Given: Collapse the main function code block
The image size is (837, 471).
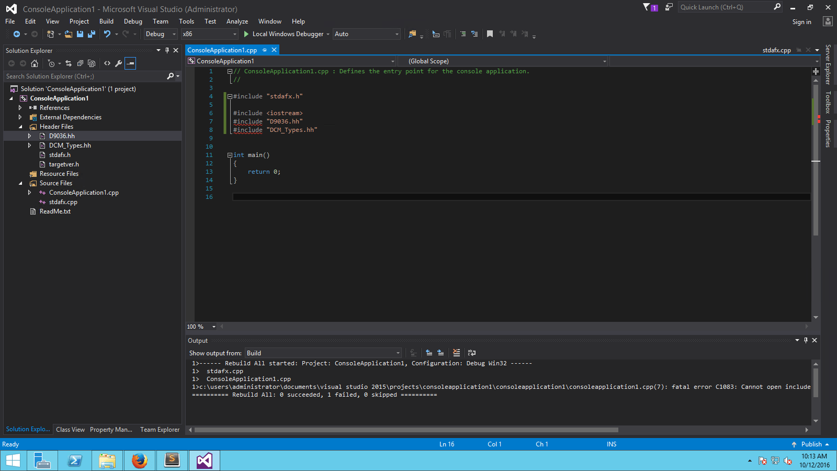Looking at the screenshot, I should [x=230, y=155].
